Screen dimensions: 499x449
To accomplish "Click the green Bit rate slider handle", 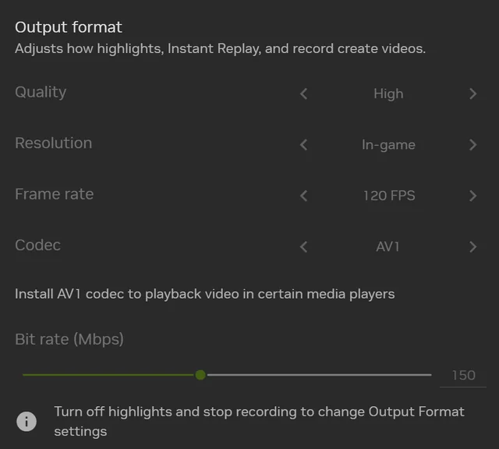I will tap(200, 375).
